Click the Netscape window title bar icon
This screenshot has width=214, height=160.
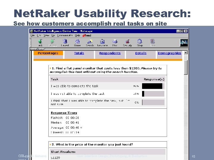32,31
